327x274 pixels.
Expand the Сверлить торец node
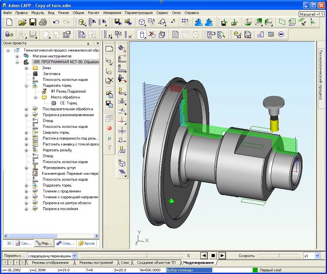click(x=26, y=133)
